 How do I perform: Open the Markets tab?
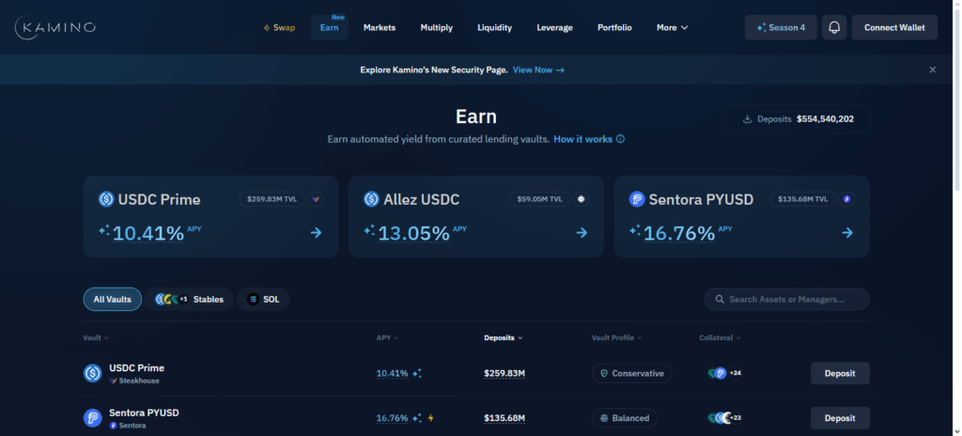point(380,27)
